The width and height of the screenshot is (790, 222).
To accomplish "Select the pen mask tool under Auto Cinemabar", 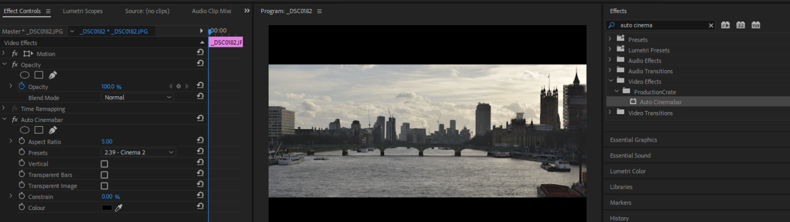I will click(53, 130).
